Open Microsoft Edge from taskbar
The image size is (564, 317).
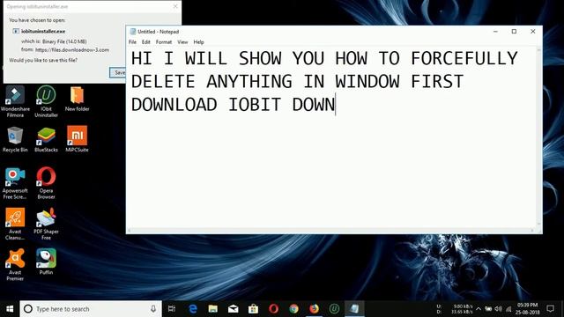pyautogui.click(x=193, y=309)
